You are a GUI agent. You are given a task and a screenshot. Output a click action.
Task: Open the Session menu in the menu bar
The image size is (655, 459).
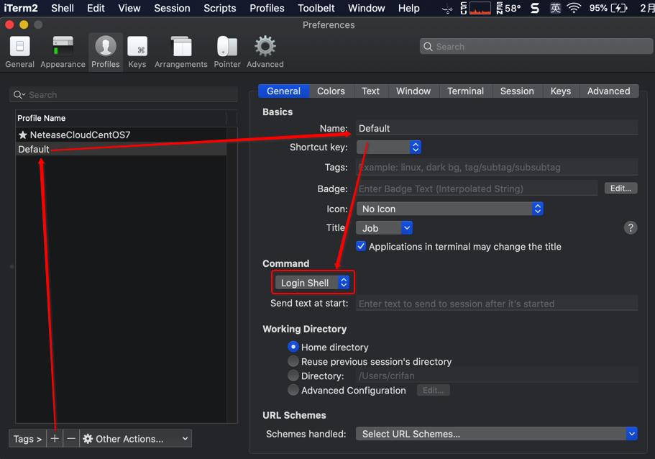(x=172, y=8)
